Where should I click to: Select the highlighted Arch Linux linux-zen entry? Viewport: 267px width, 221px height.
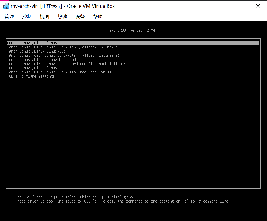click(x=37, y=43)
